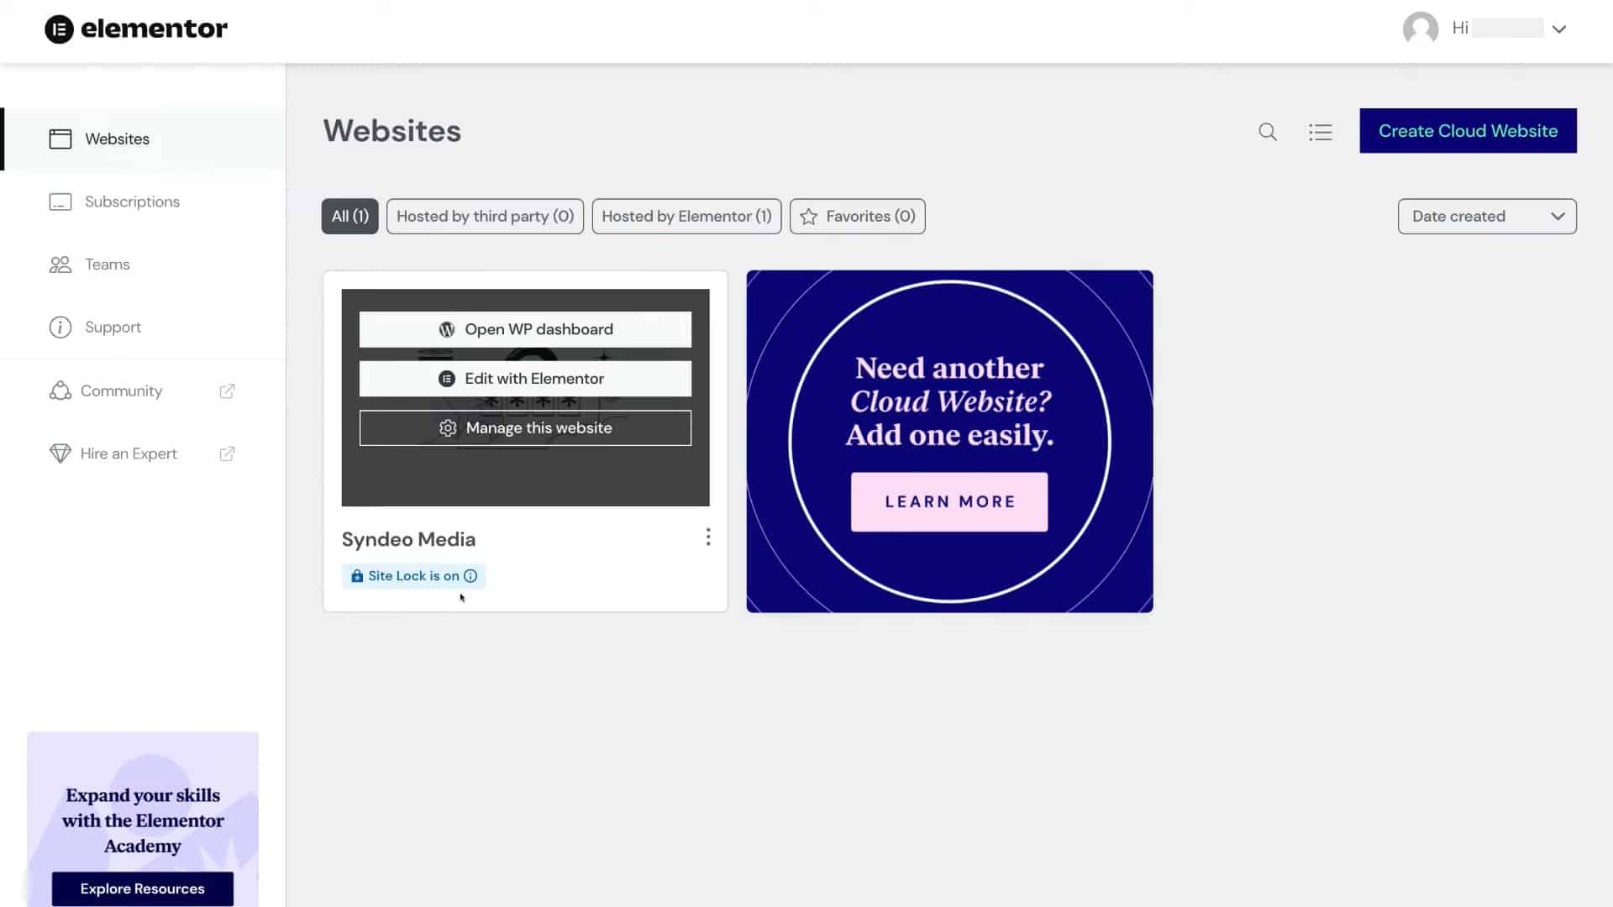Click the Websites window icon in sidebar
The width and height of the screenshot is (1613, 907).
click(x=60, y=139)
